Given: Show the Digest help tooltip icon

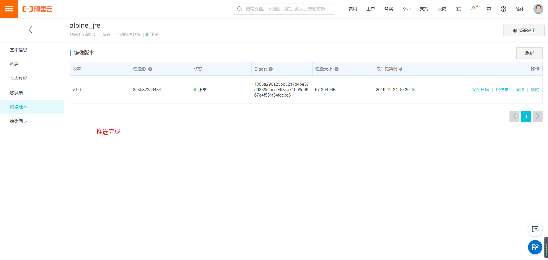Looking at the screenshot, I should [271, 69].
